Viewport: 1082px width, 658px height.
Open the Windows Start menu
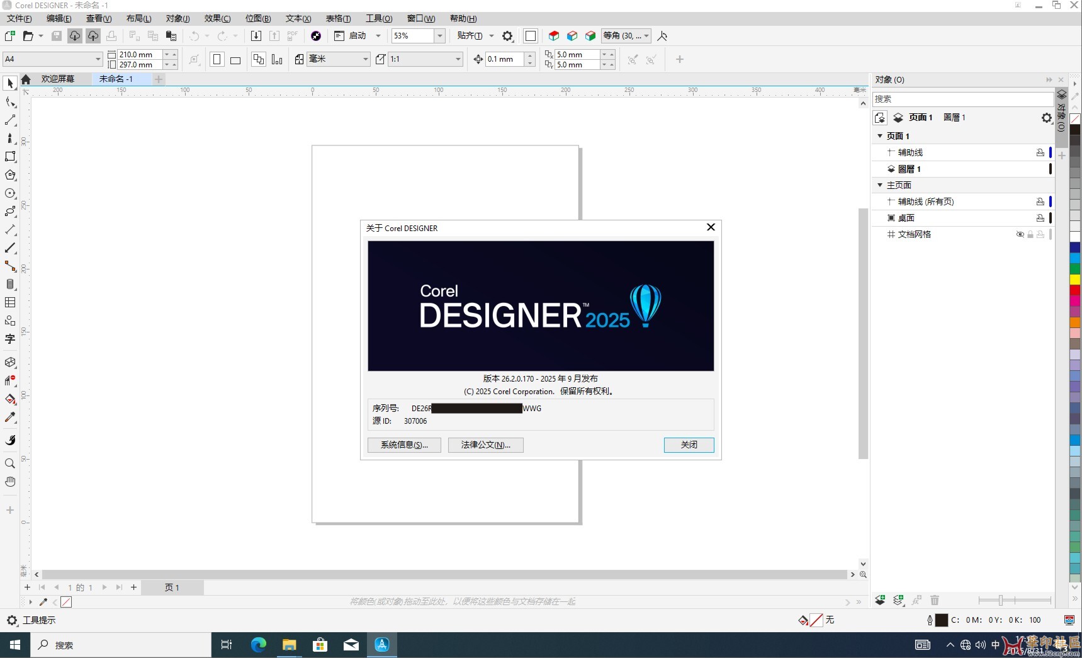(14, 645)
